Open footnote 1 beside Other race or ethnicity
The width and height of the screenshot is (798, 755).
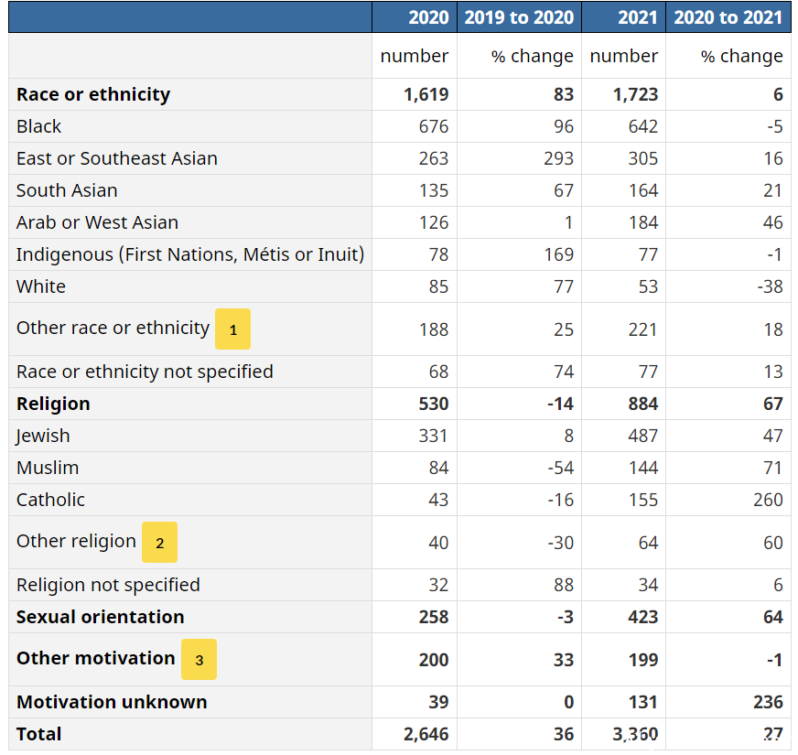point(232,329)
